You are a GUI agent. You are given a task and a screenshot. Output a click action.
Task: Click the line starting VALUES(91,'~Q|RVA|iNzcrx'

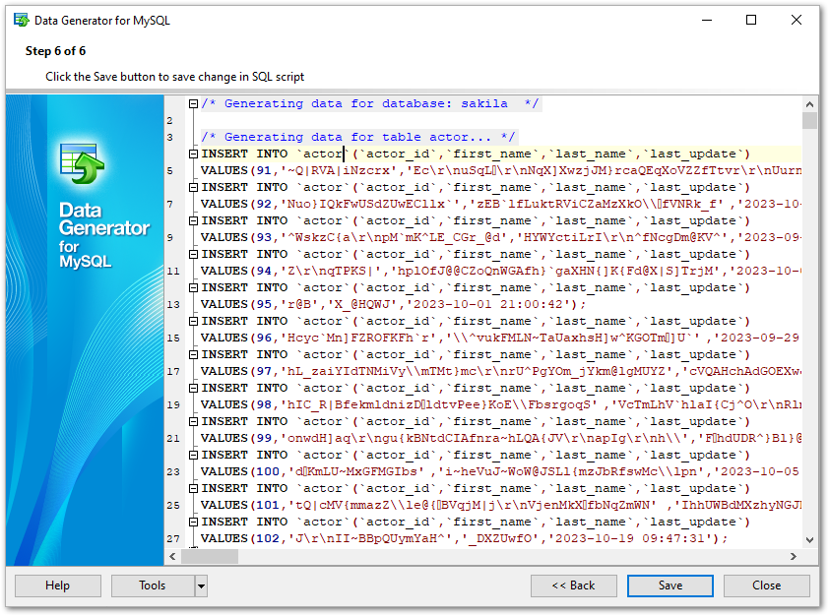pyautogui.click(x=501, y=170)
